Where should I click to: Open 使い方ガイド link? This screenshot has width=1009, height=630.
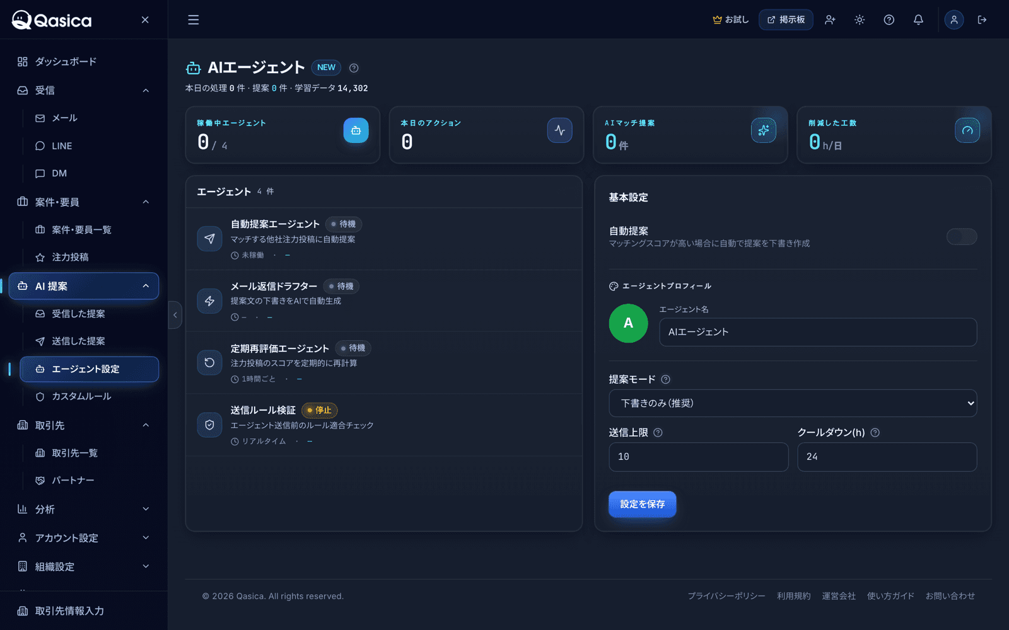point(890,596)
